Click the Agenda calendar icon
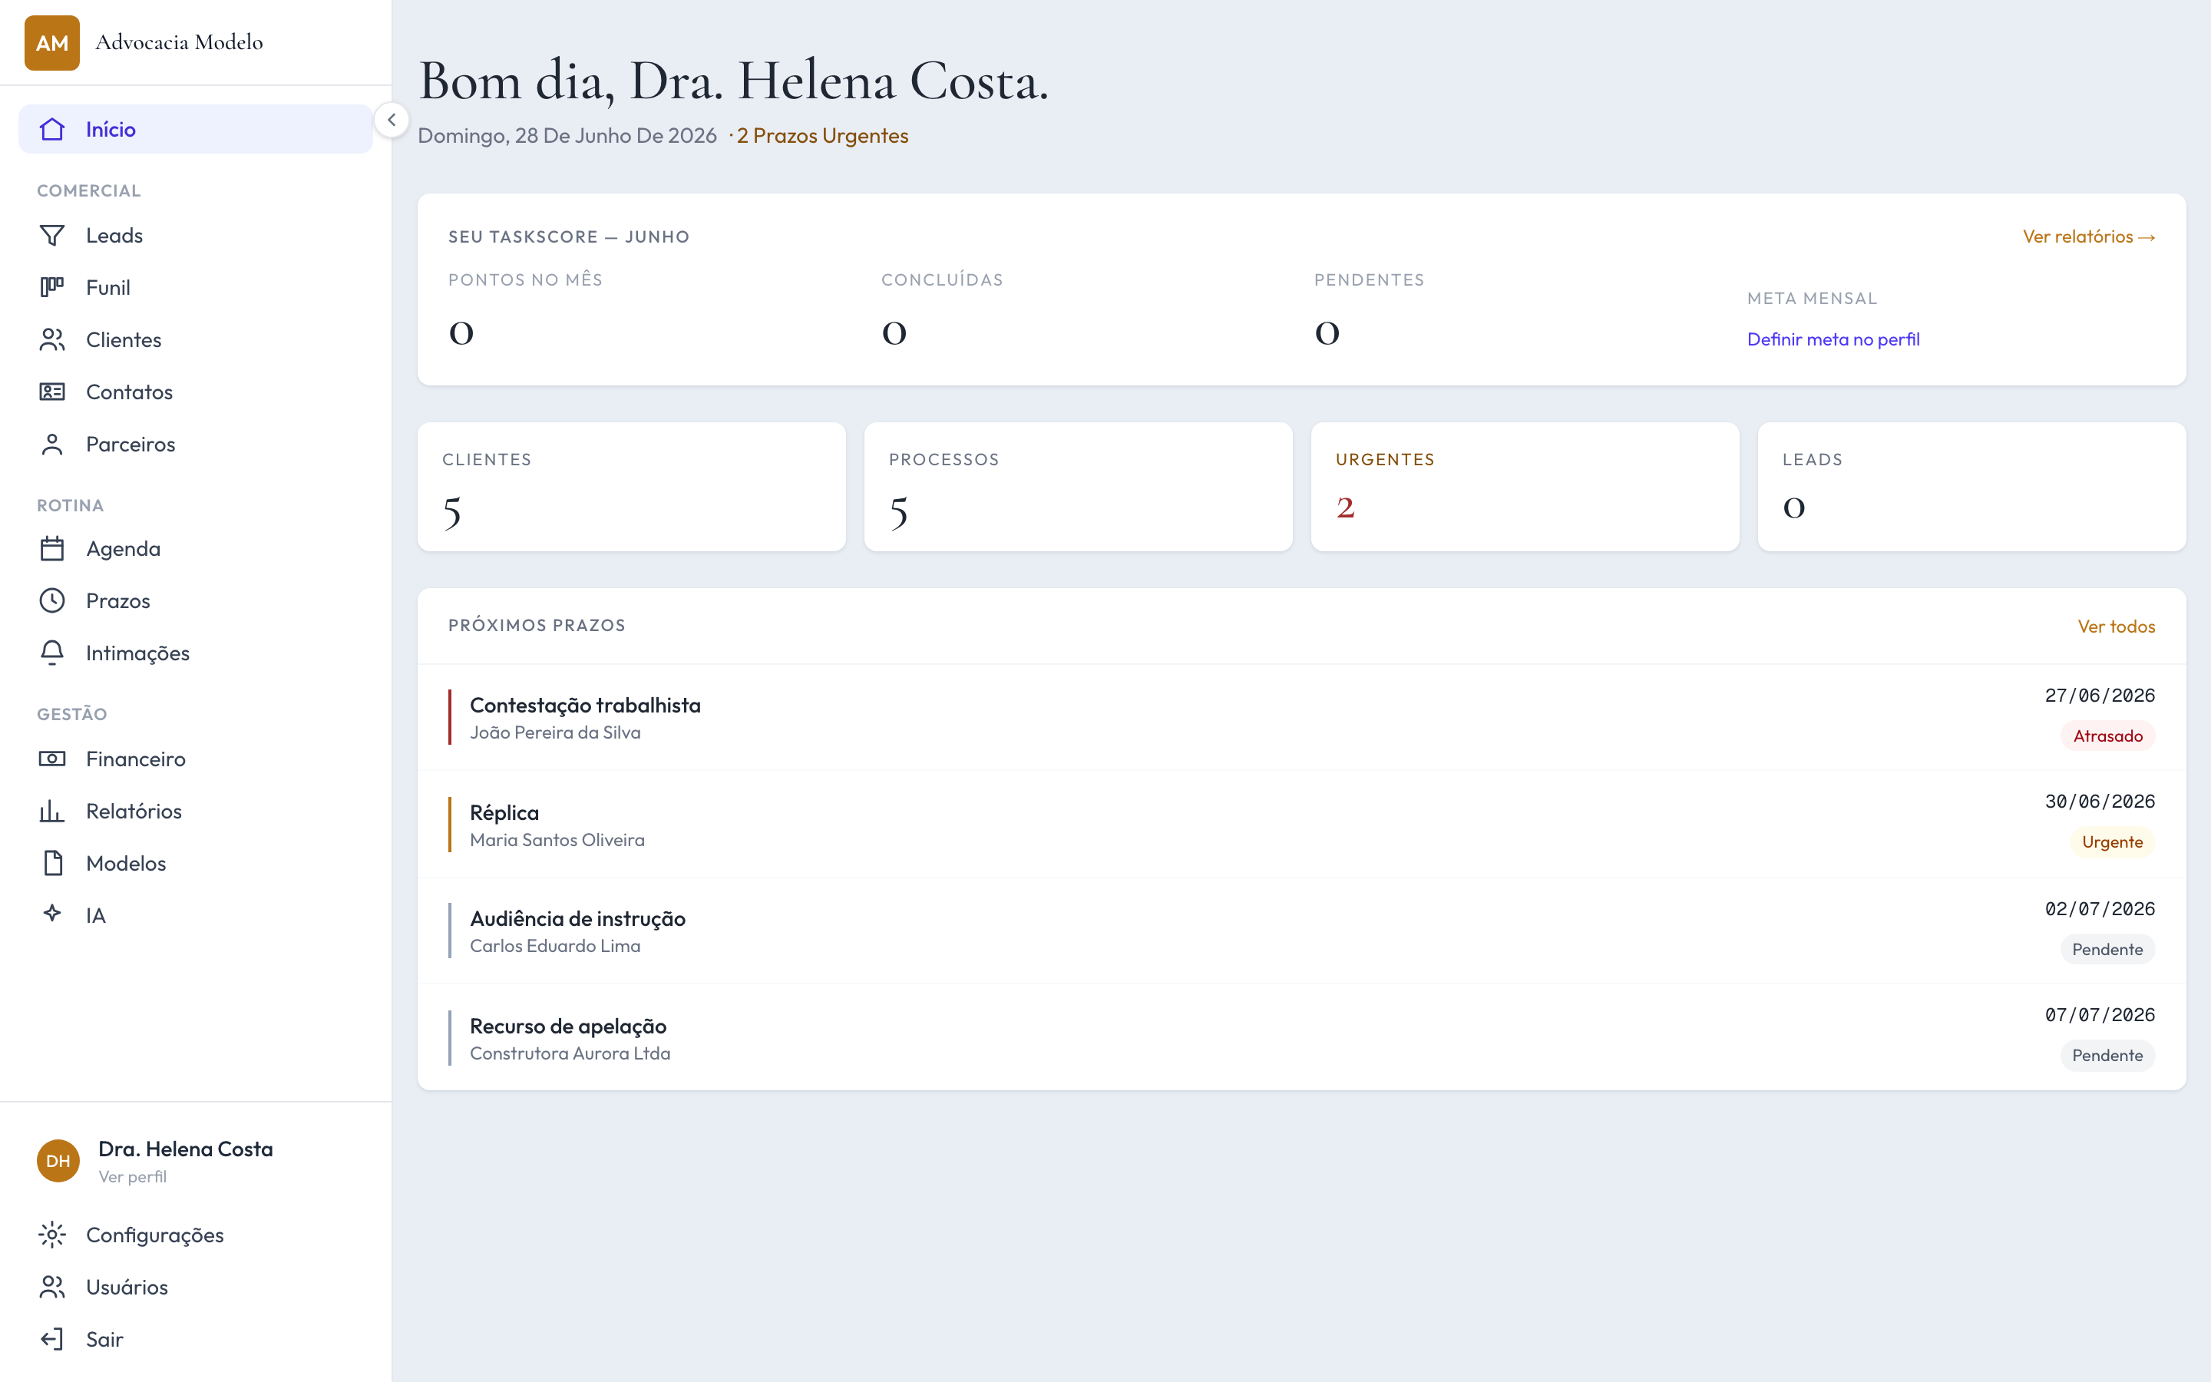2211x1382 pixels. coord(52,548)
